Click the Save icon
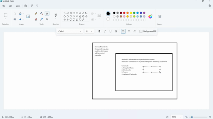Image resolution: width=213 pixels, height=119 pixels. 26,6
